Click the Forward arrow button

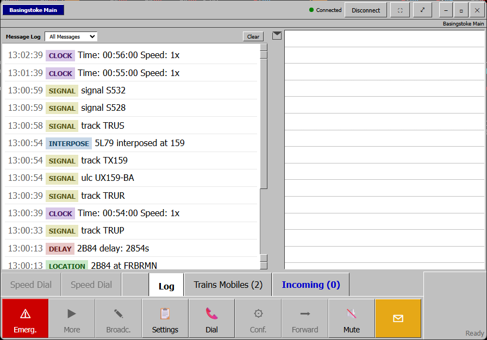tap(305, 318)
